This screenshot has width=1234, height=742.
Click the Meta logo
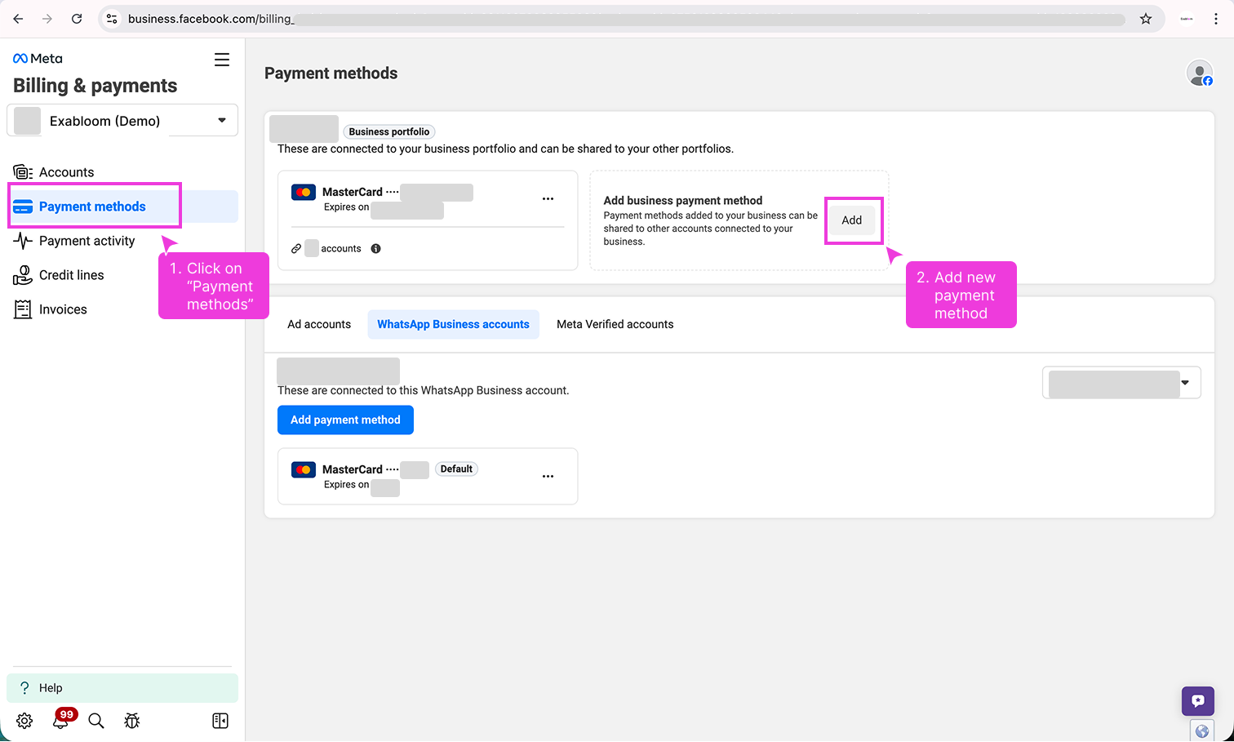[x=38, y=59]
